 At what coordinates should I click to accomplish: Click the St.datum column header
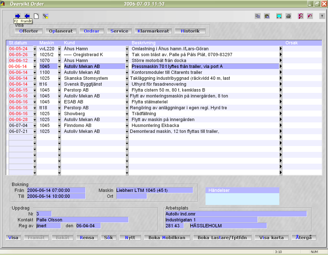(x=18, y=43)
